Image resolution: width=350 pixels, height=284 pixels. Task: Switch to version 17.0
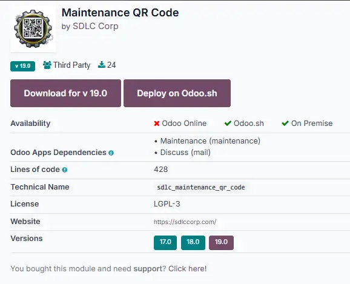pyautogui.click(x=165, y=242)
